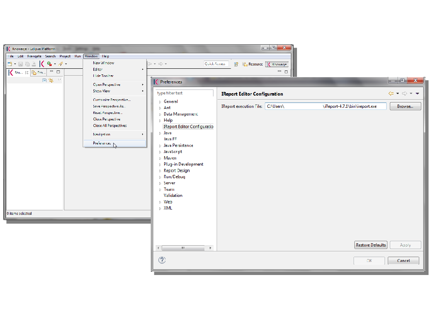Select the Report Design tree item
The image size is (431, 323).
click(176, 171)
